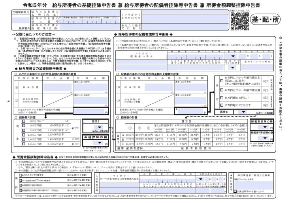
Task: Click the 7万円 cell in row C
Action: (194, 144)
